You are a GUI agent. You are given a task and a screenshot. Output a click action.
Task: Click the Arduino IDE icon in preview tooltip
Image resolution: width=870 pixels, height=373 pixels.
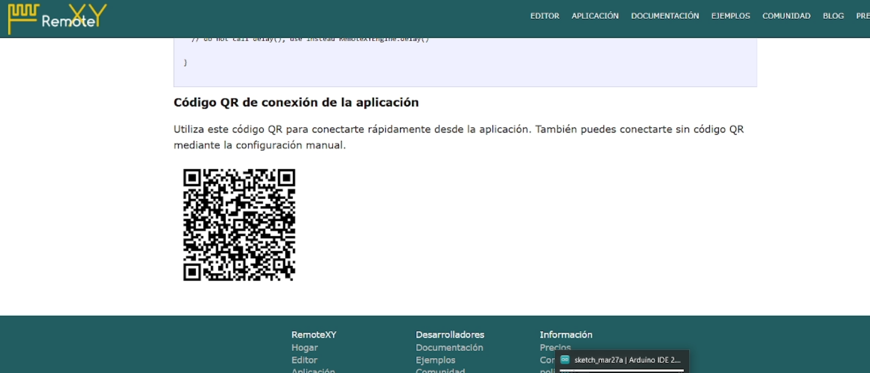565,359
